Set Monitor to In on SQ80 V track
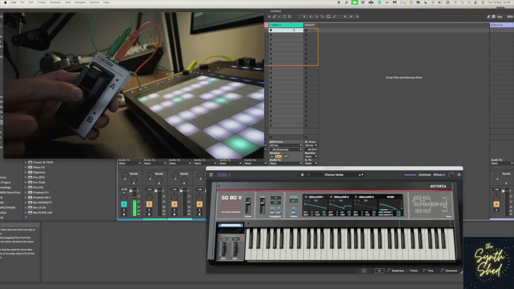Image resolution: width=514 pixels, height=289 pixels. click(x=272, y=157)
